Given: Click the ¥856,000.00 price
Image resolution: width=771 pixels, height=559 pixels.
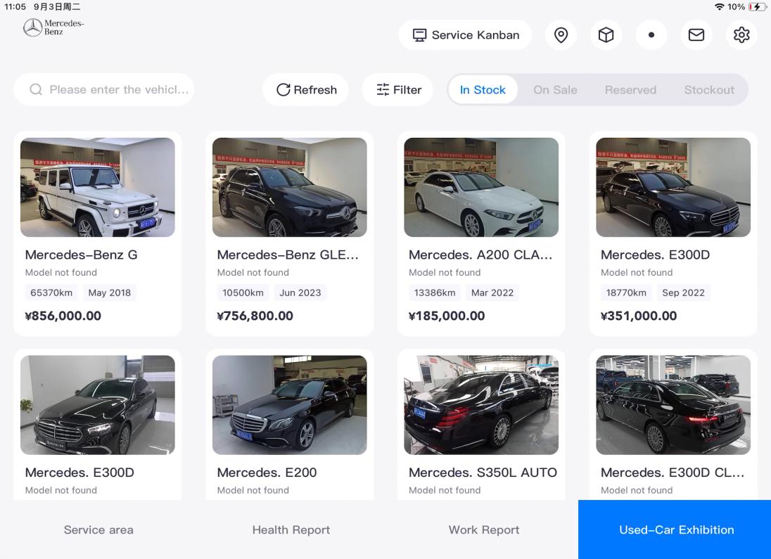Looking at the screenshot, I should (x=63, y=316).
